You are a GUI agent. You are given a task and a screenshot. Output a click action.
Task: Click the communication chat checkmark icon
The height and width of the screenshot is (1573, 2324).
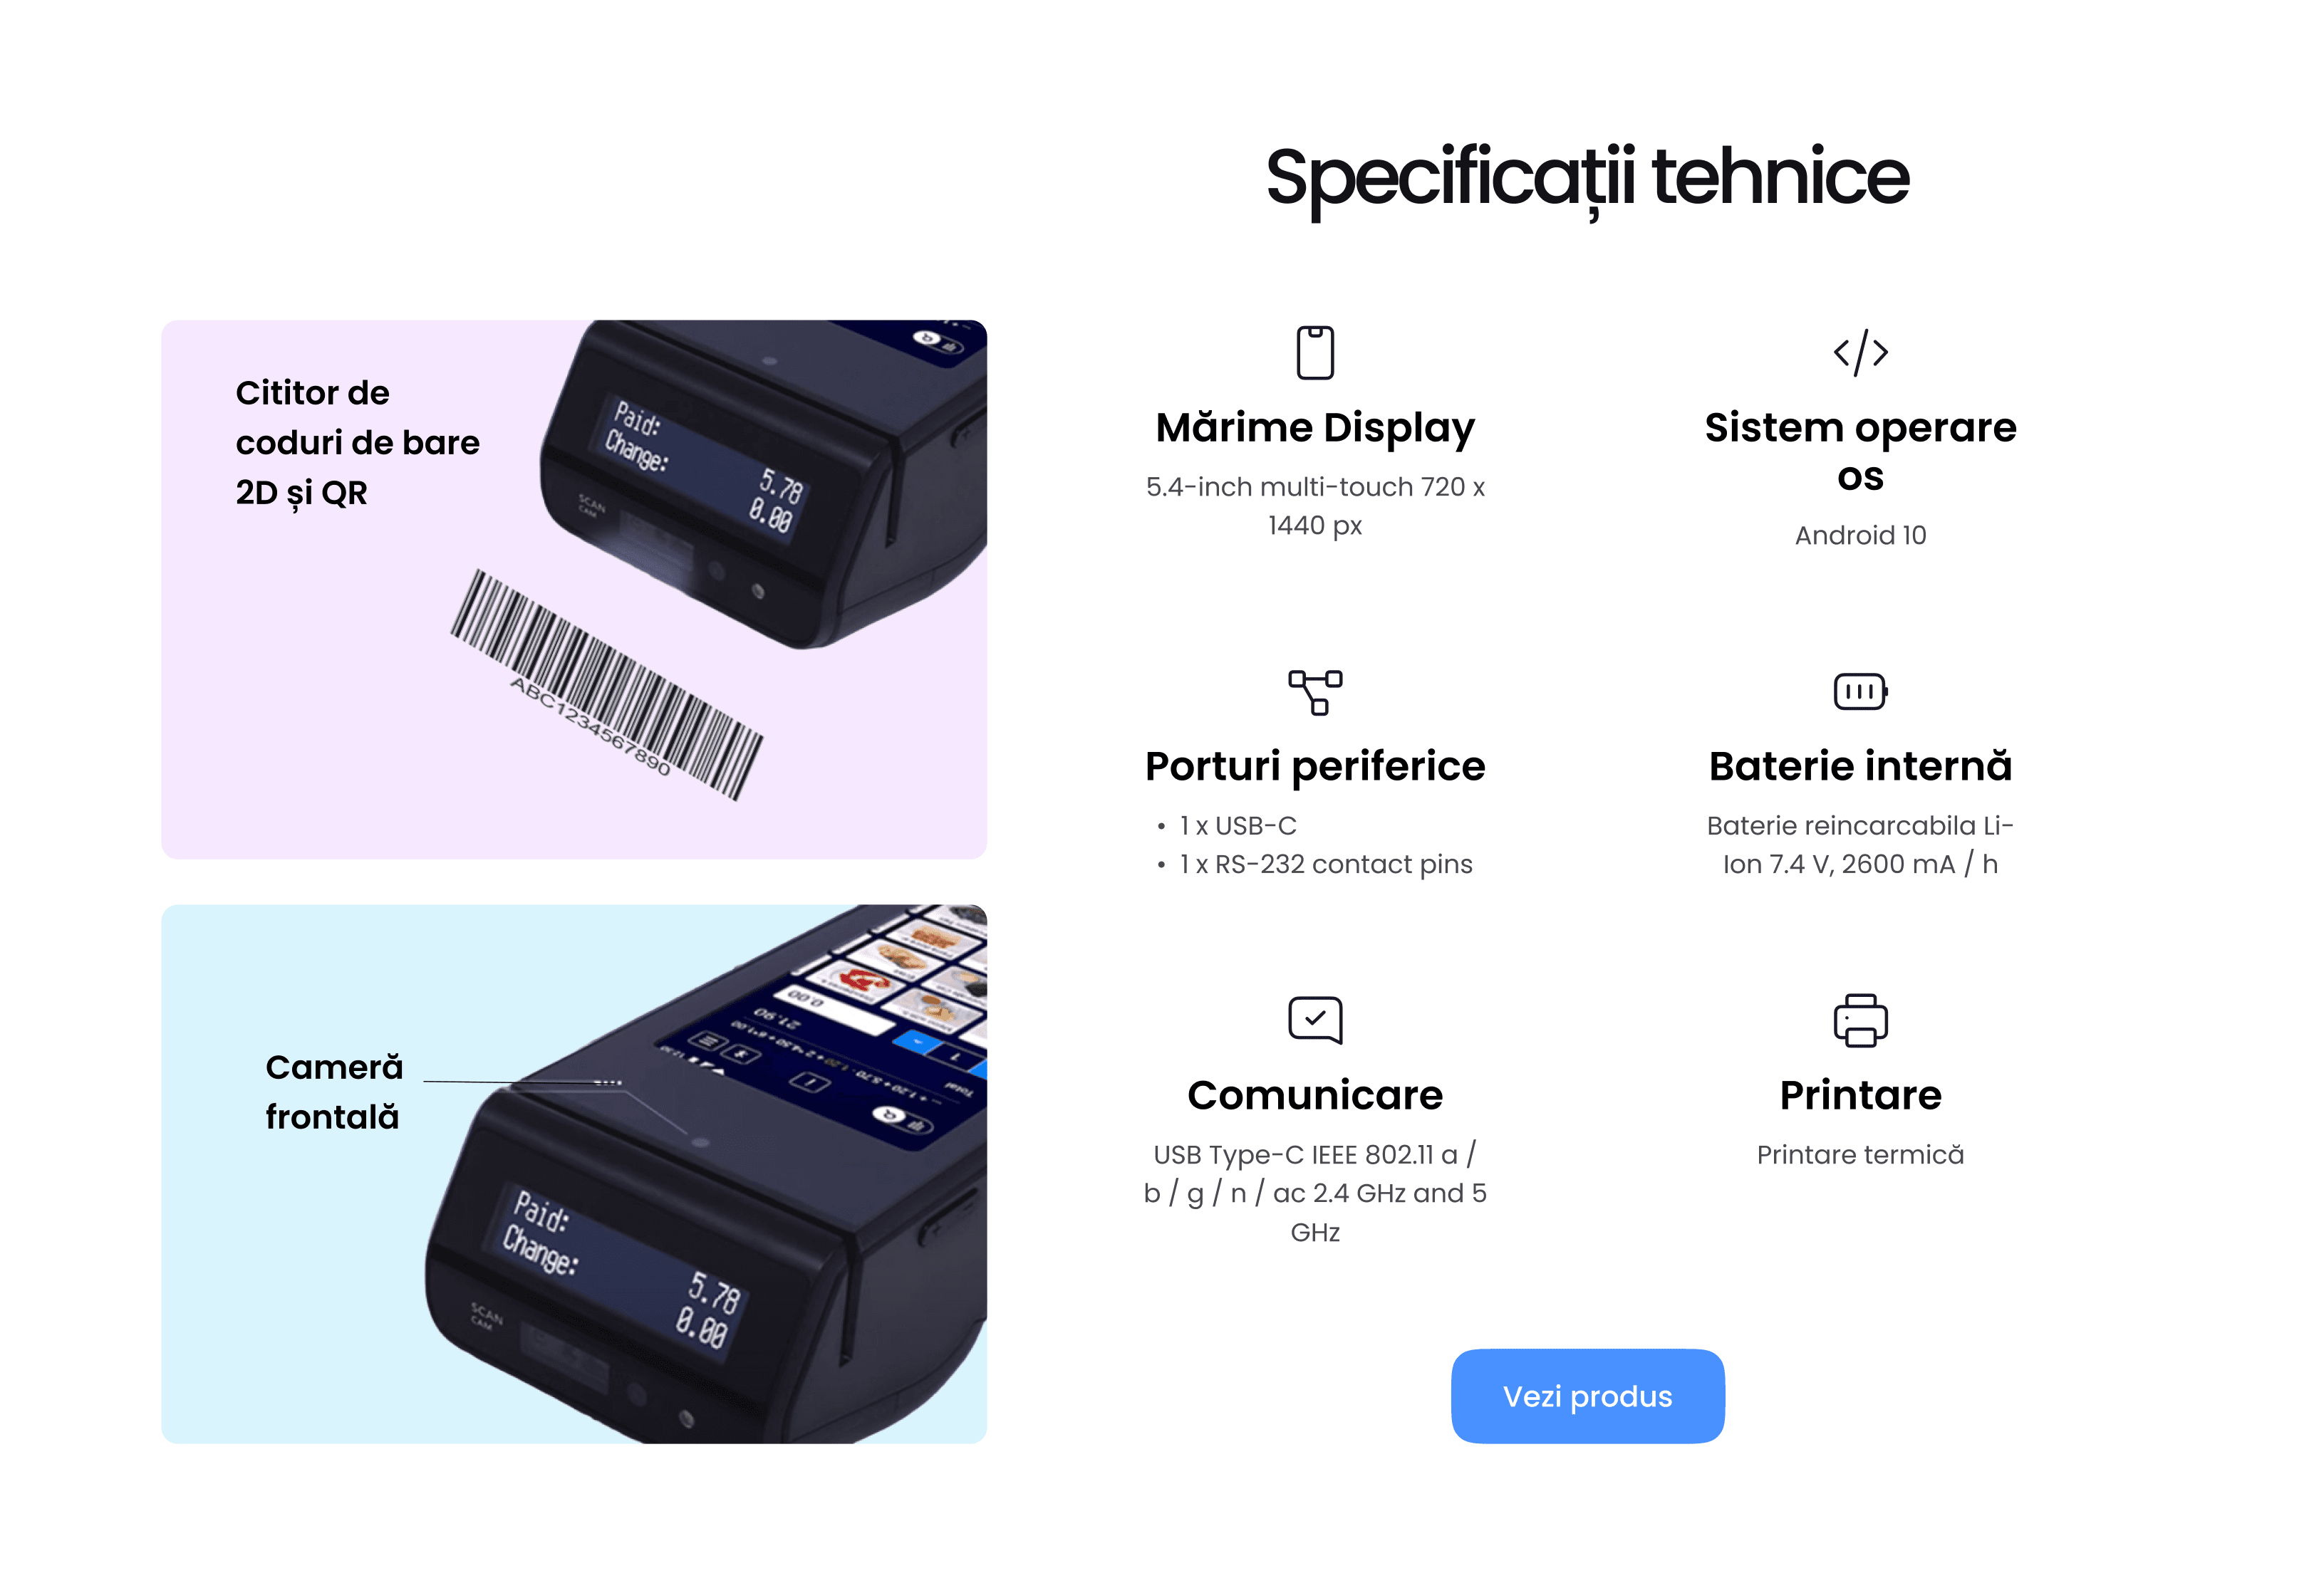tap(1315, 1020)
